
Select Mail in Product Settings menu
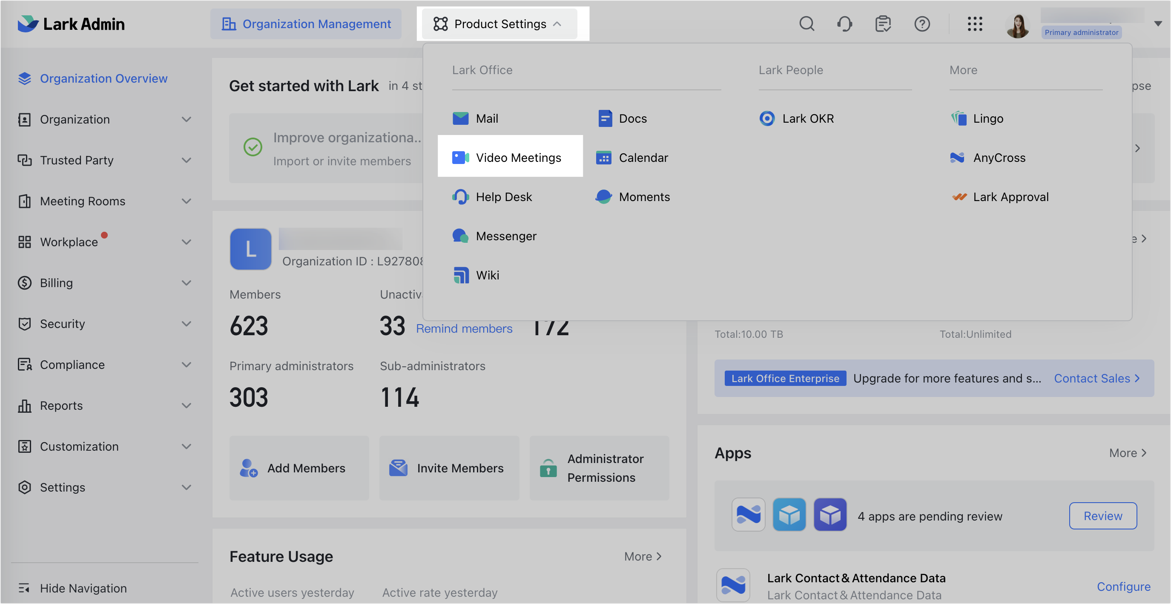point(476,118)
